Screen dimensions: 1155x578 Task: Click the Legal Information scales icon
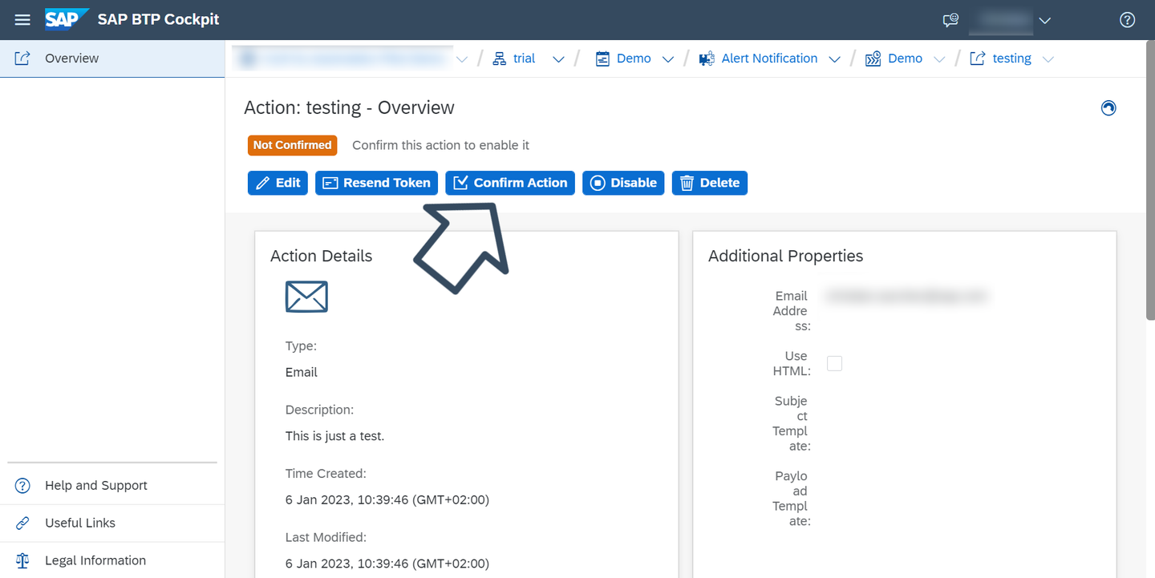pyautogui.click(x=22, y=561)
